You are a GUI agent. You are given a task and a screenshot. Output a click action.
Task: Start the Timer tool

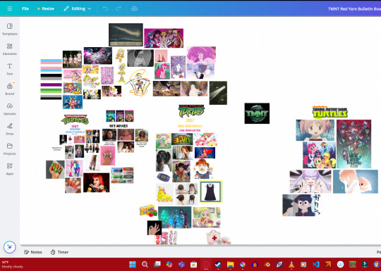pos(59,252)
